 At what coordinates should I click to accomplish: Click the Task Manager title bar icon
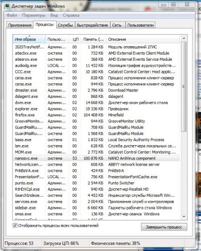[7, 7]
